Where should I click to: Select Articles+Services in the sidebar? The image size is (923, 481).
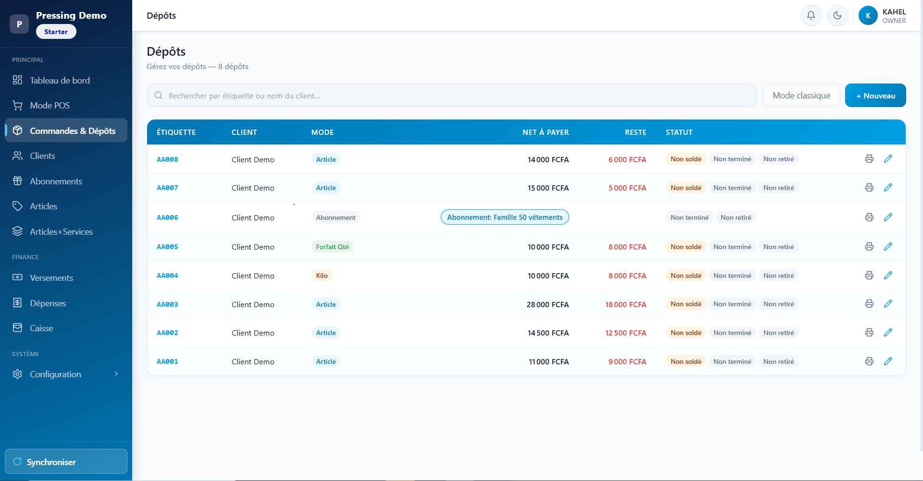66,231
